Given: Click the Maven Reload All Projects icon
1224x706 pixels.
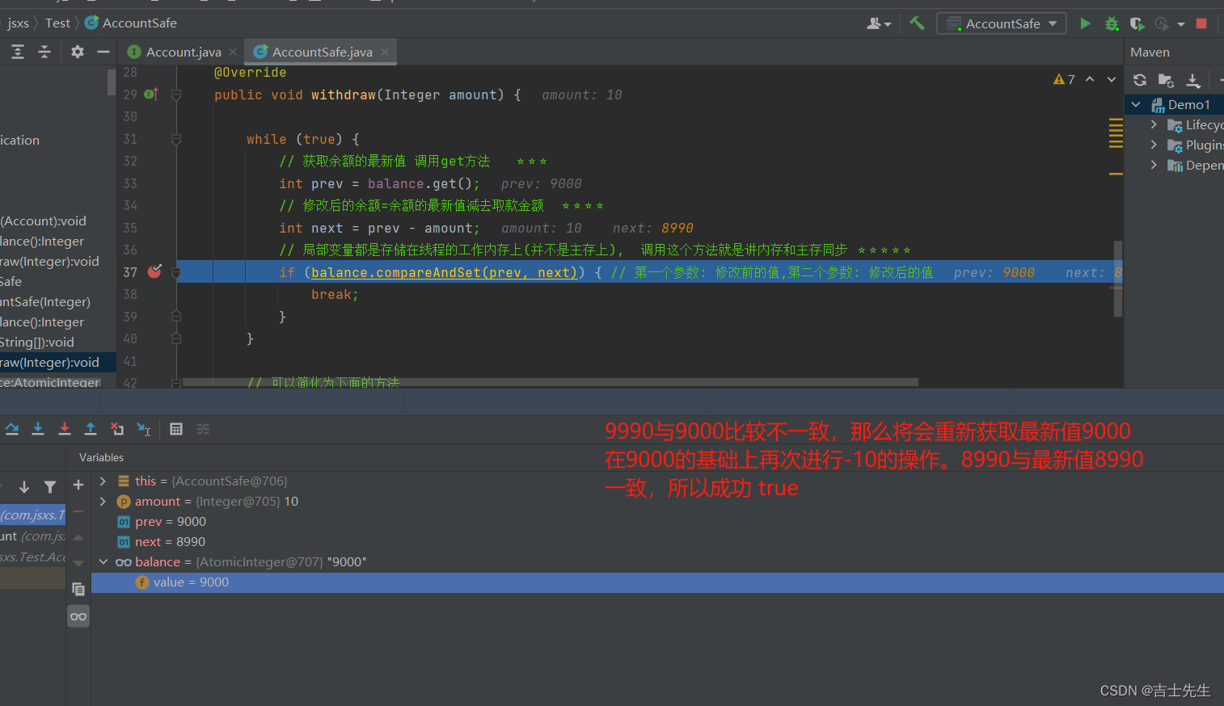Looking at the screenshot, I should [x=1140, y=80].
